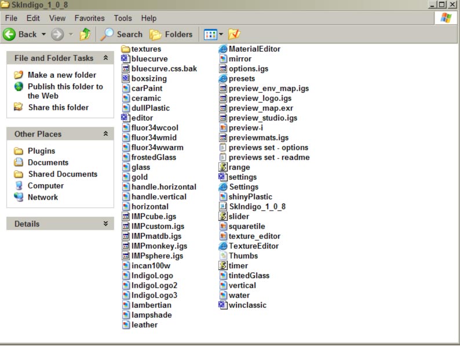
Task: Expand the Details panel
Action: tap(105, 224)
